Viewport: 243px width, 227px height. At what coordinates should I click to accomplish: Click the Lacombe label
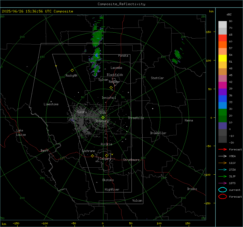(x=116, y=68)
